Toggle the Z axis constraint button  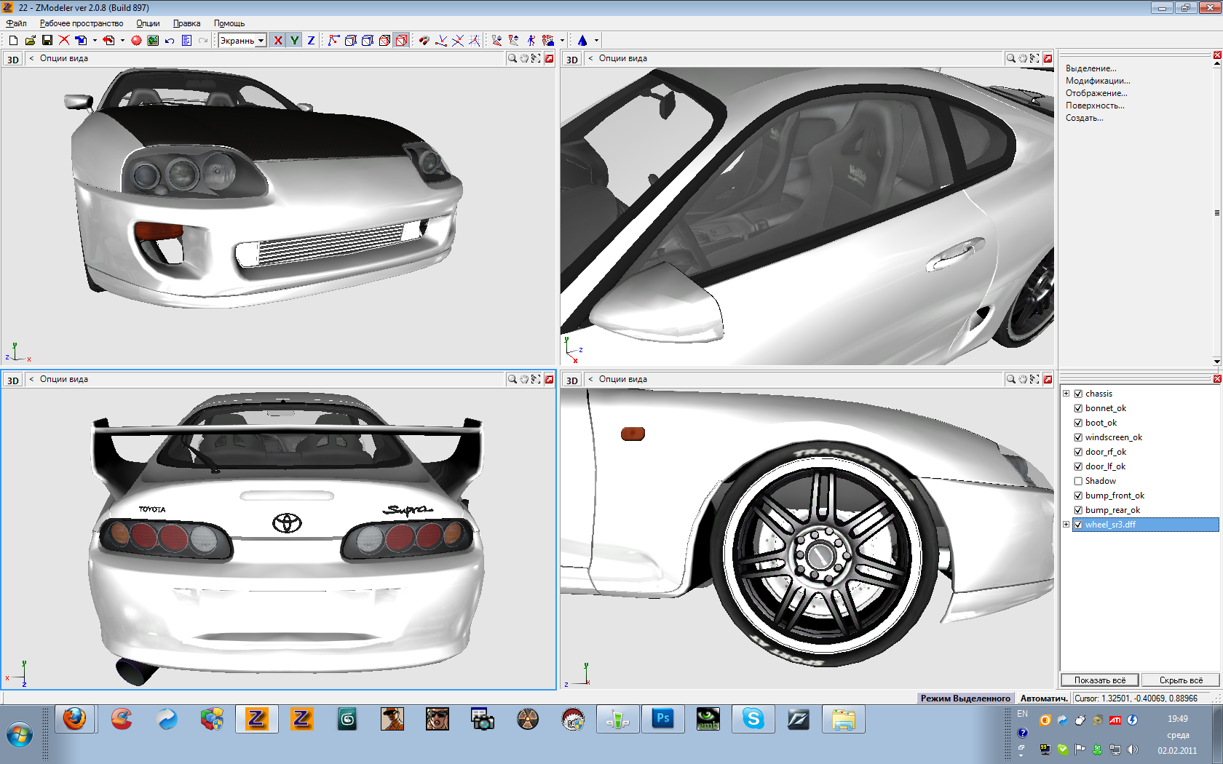(x=311, y=41)
